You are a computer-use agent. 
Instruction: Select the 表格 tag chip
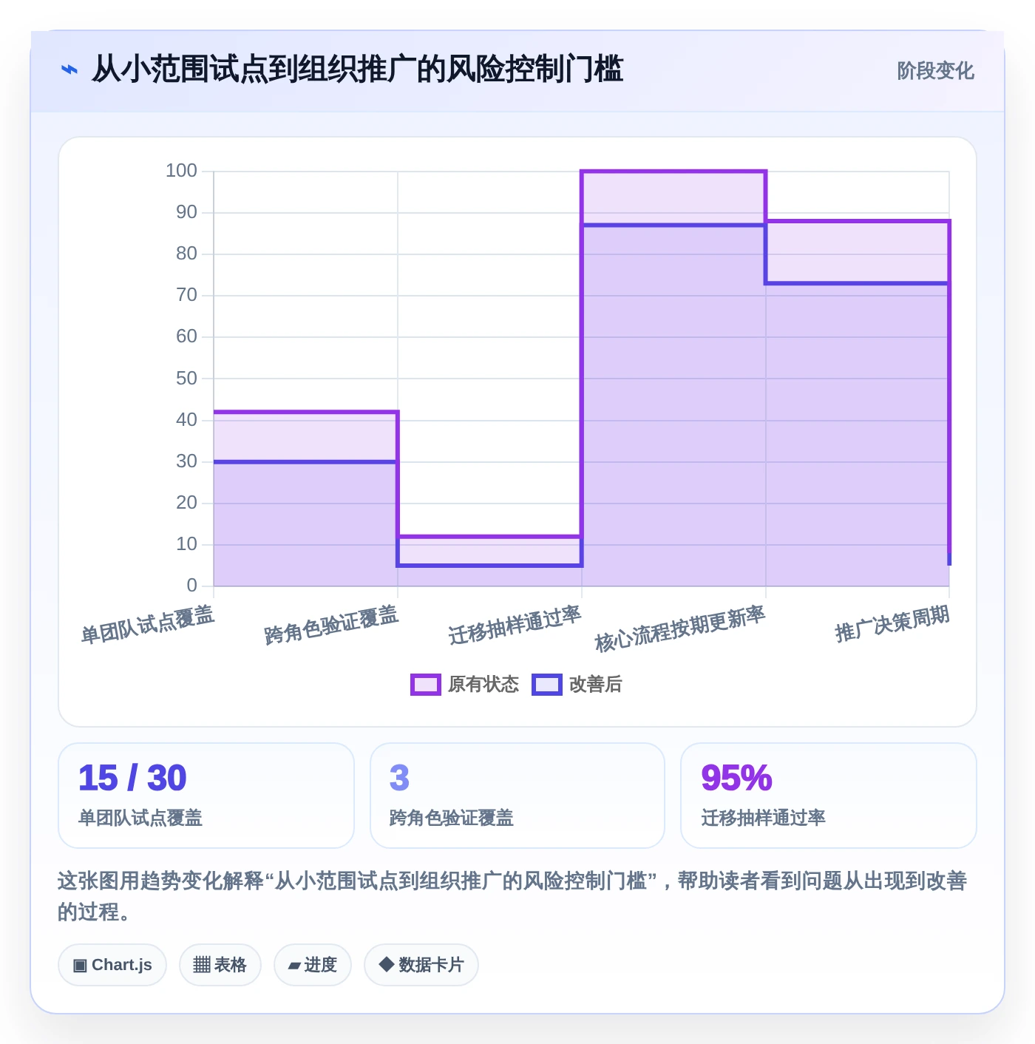220,965
